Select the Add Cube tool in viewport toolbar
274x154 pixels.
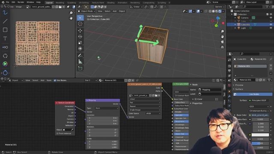pos(80,68)
